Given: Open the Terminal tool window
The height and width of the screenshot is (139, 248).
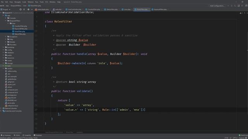Looking at the screenshot, I should pyautogui.click(x=38, y=135).
